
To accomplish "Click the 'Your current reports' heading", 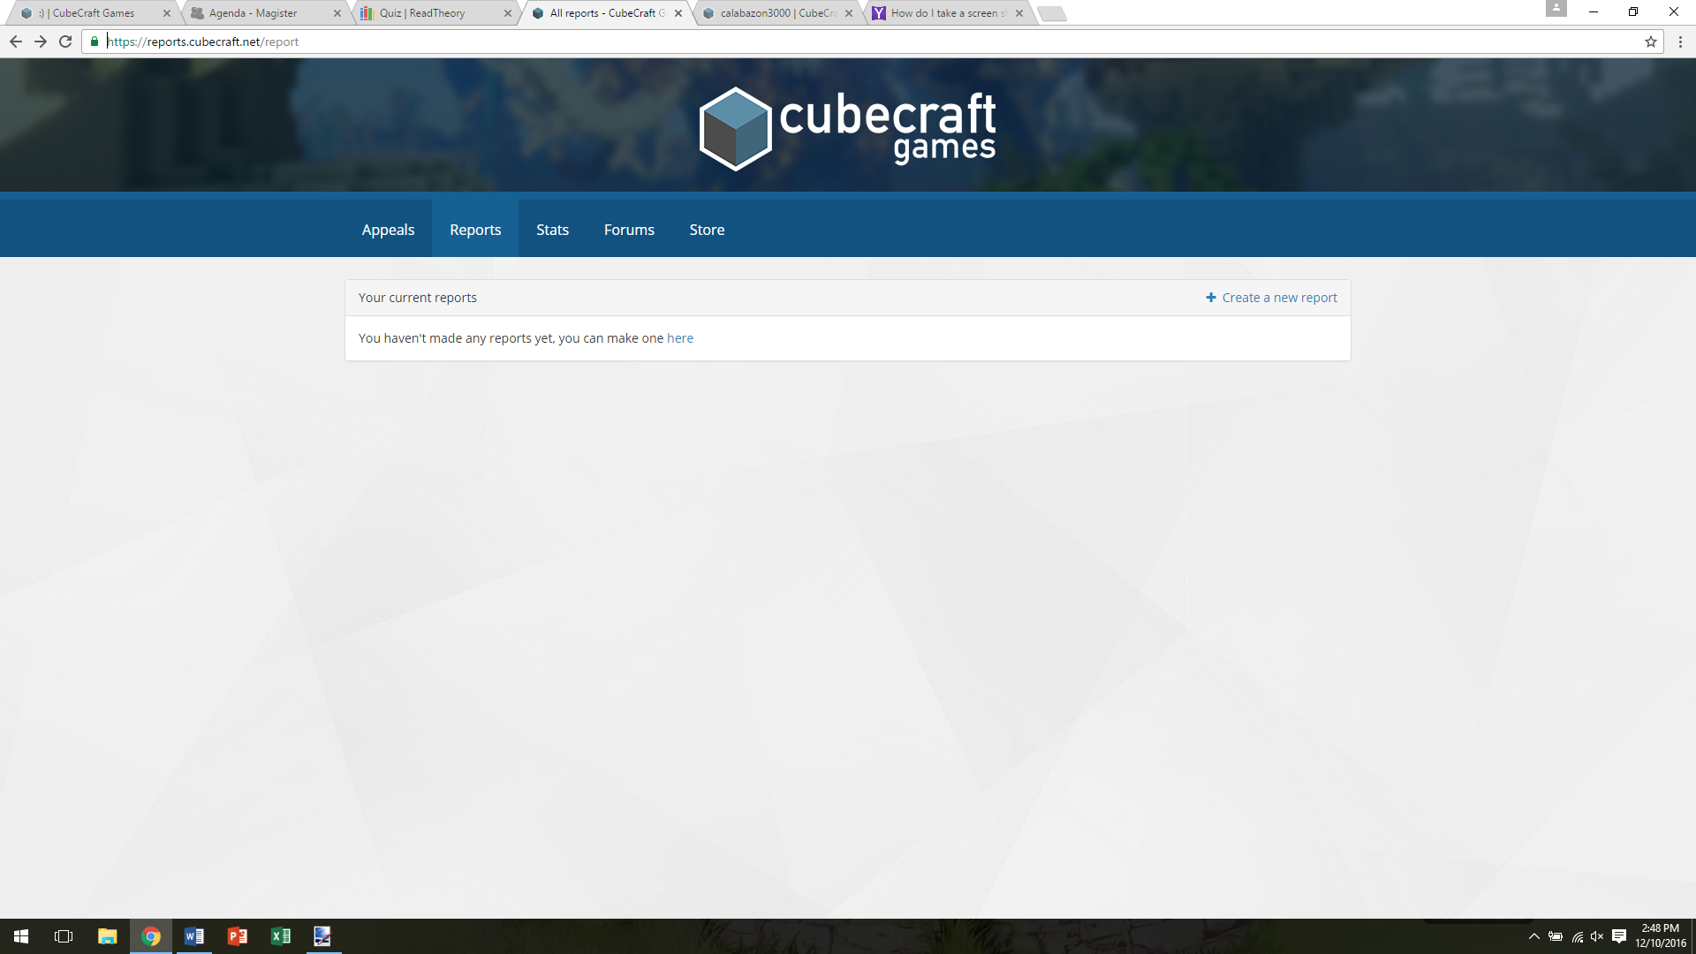I will pos(418,298).
